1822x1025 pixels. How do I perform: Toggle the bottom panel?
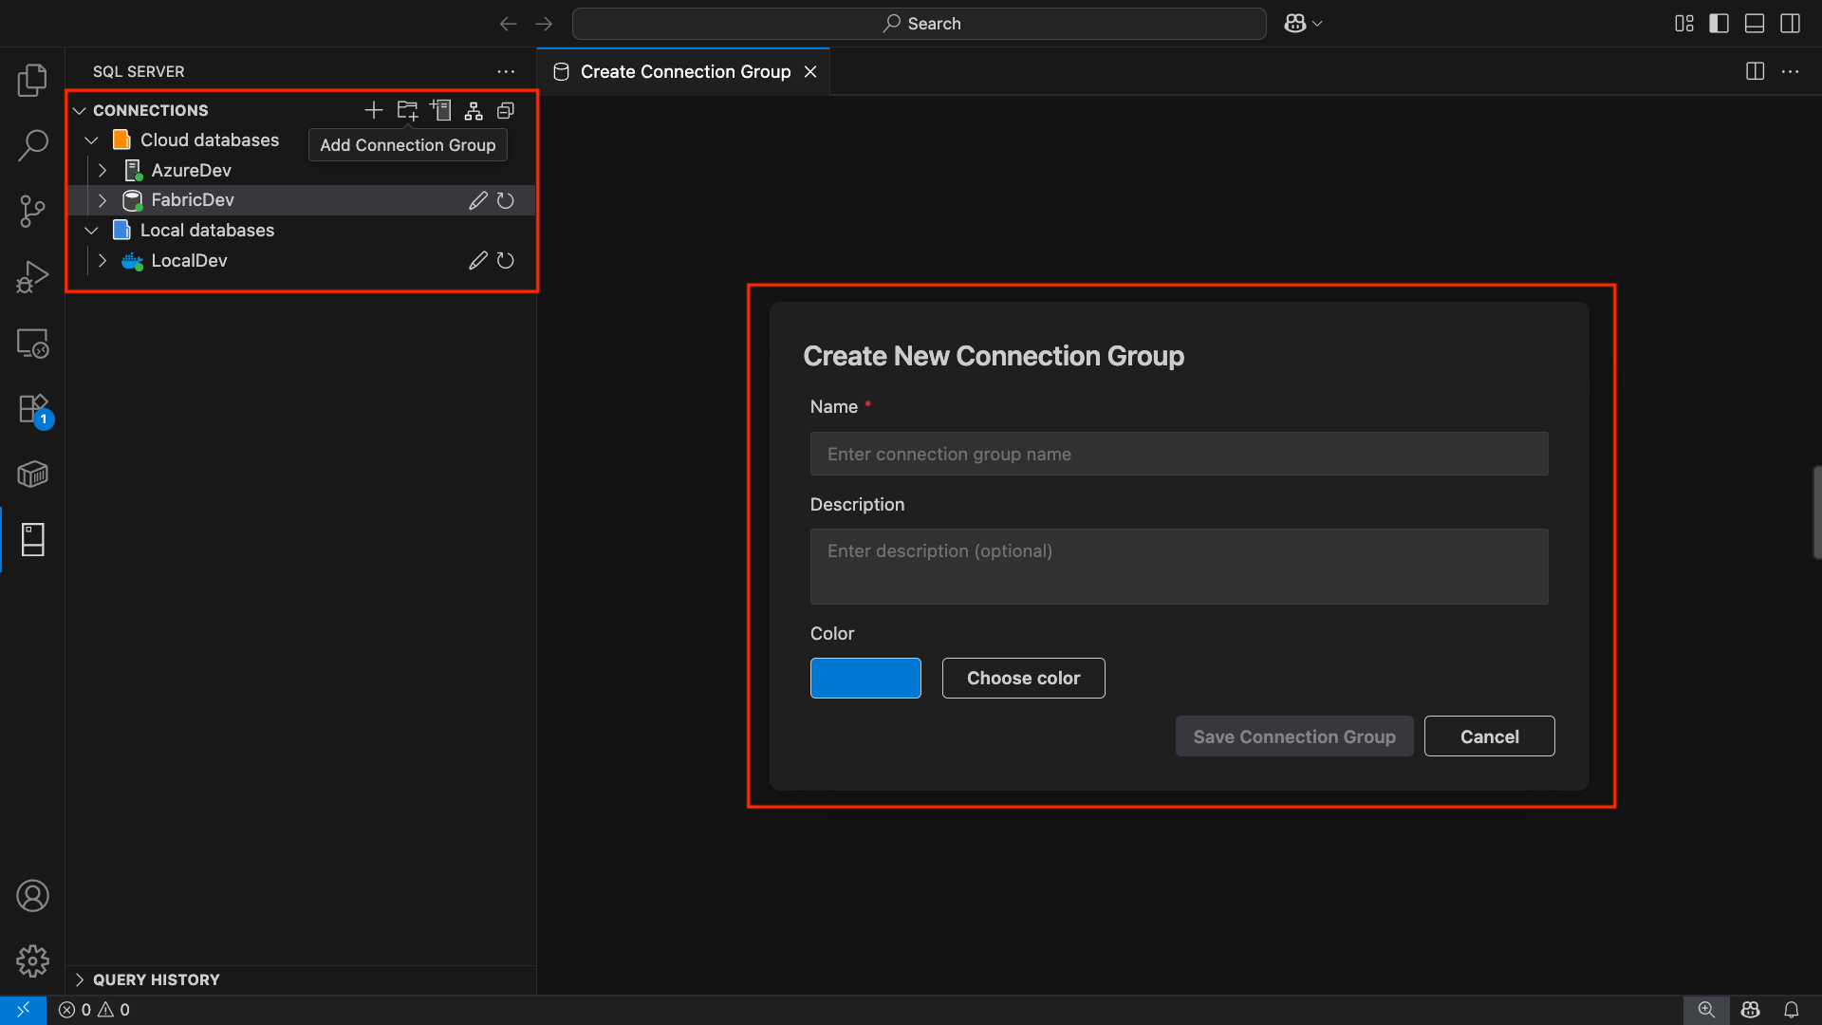(1755, 24)
